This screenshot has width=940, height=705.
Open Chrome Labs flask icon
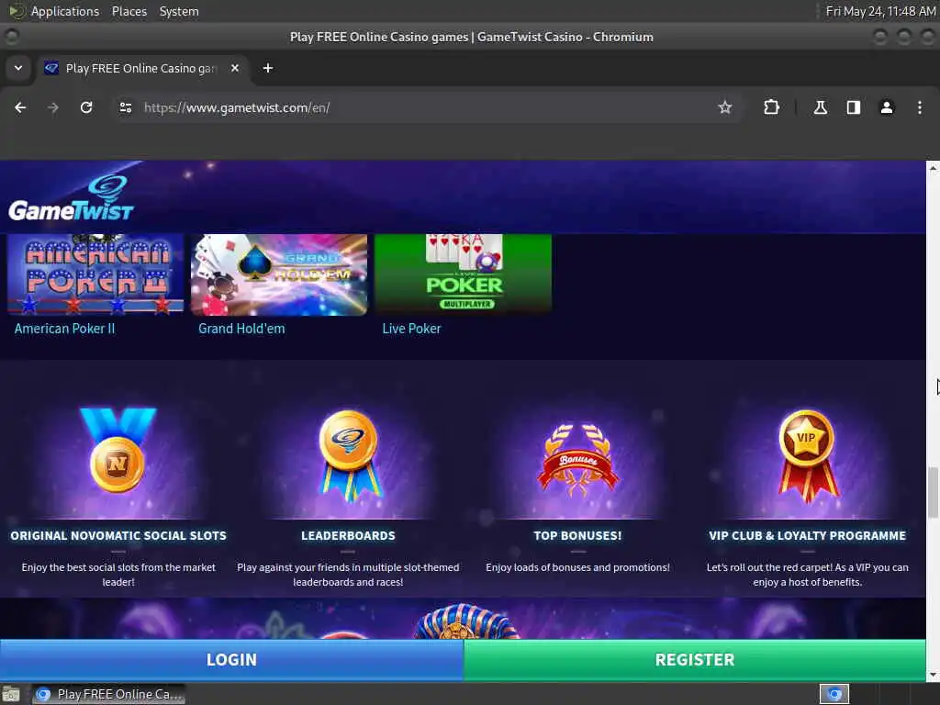coord(820,108)
